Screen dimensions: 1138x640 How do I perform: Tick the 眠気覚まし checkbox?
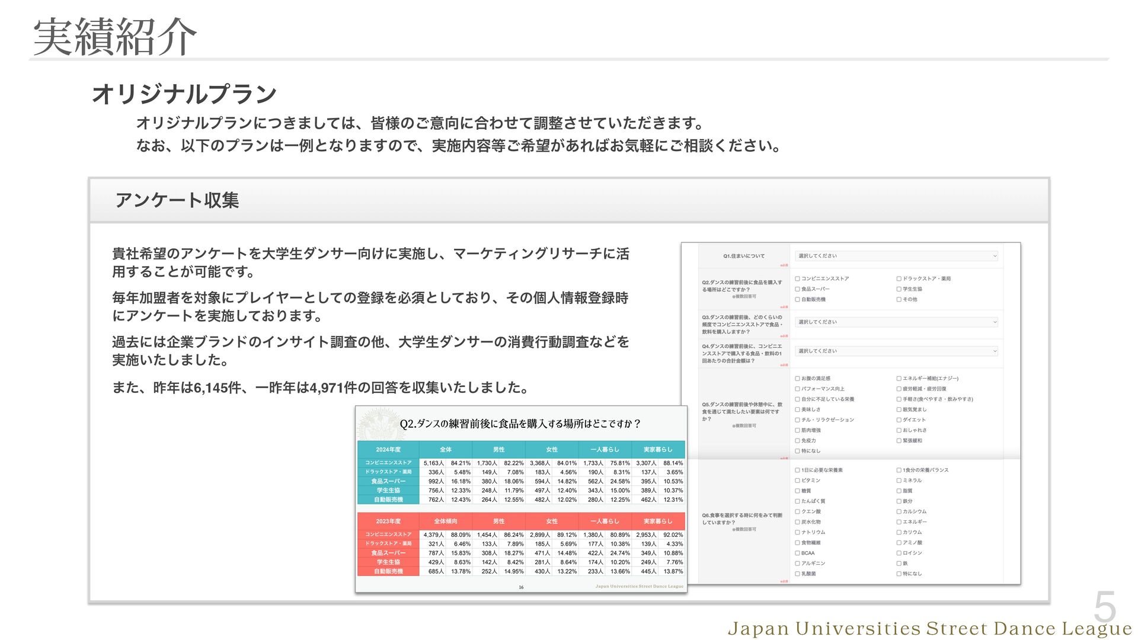[899, 410]
